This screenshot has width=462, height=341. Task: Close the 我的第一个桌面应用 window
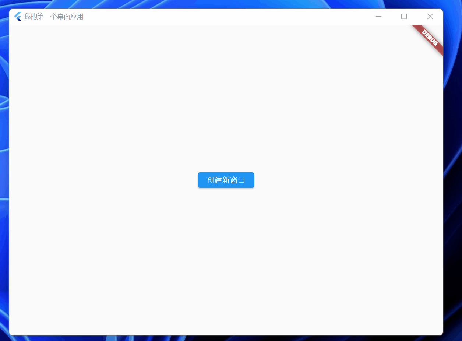pos(430,17)
